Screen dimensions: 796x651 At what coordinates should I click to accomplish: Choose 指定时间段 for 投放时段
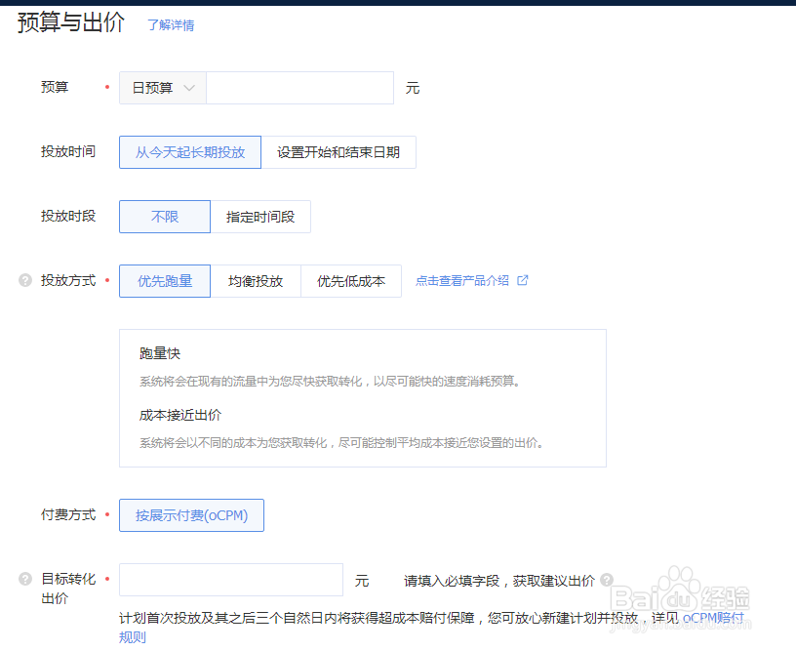pos(260,217)
